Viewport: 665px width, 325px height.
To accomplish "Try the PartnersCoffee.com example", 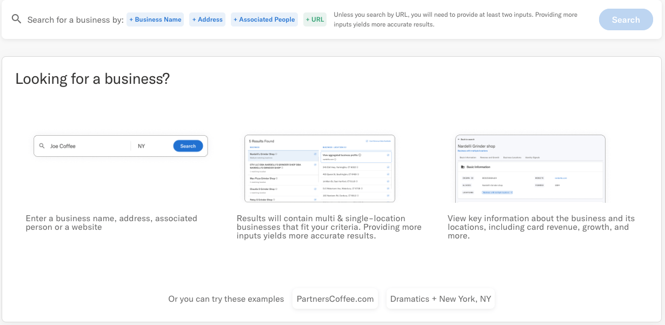I will point(335,299).
